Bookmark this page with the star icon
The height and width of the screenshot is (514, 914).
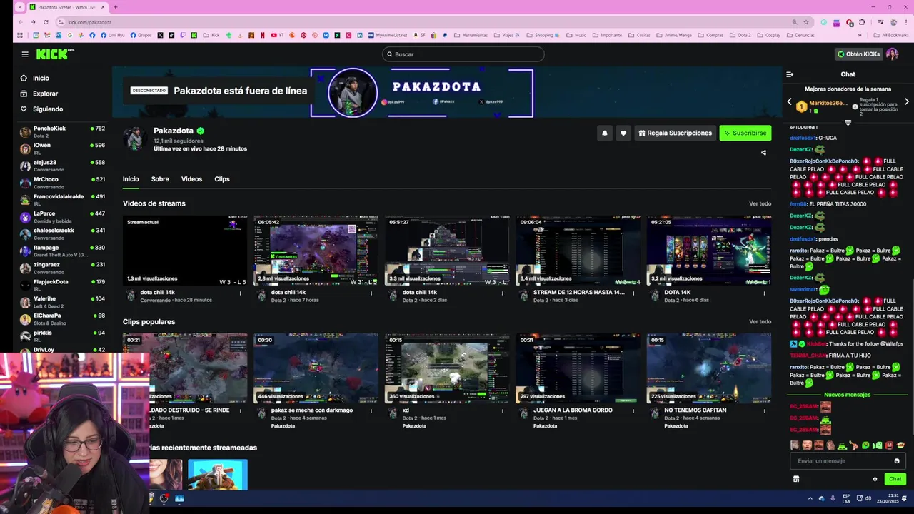806,22
